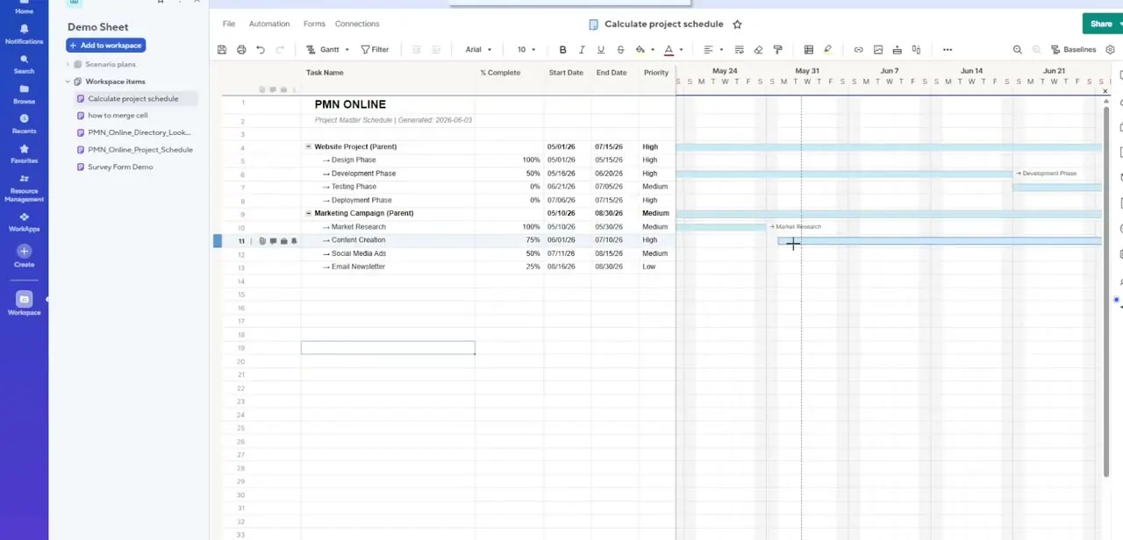This screenshot has width=1123, height=540.
Task: Star the sheet as a favorite
Action: click(737, 25)
